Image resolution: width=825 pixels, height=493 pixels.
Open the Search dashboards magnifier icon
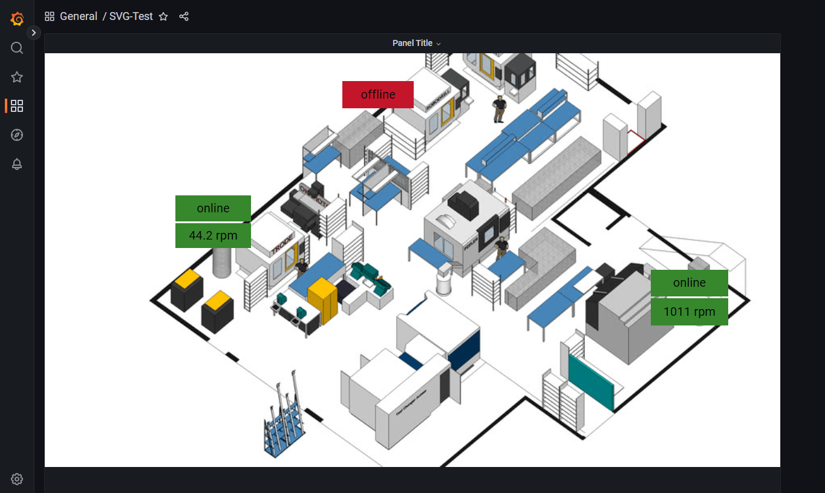[16, 48]
